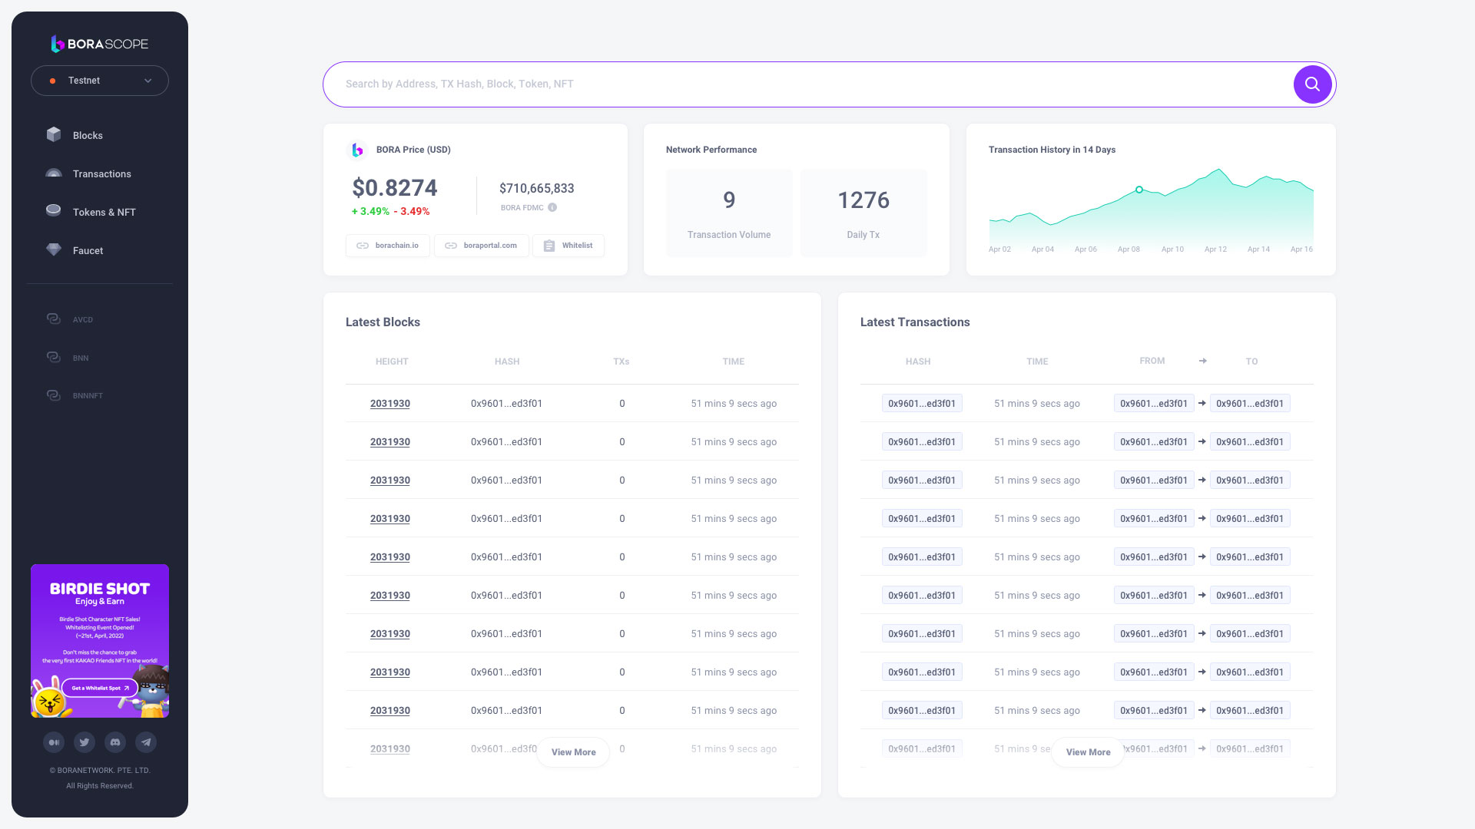The image size is (1475, 829).
Task: Open Tokens & NFT section
Action: coord(104,213)
